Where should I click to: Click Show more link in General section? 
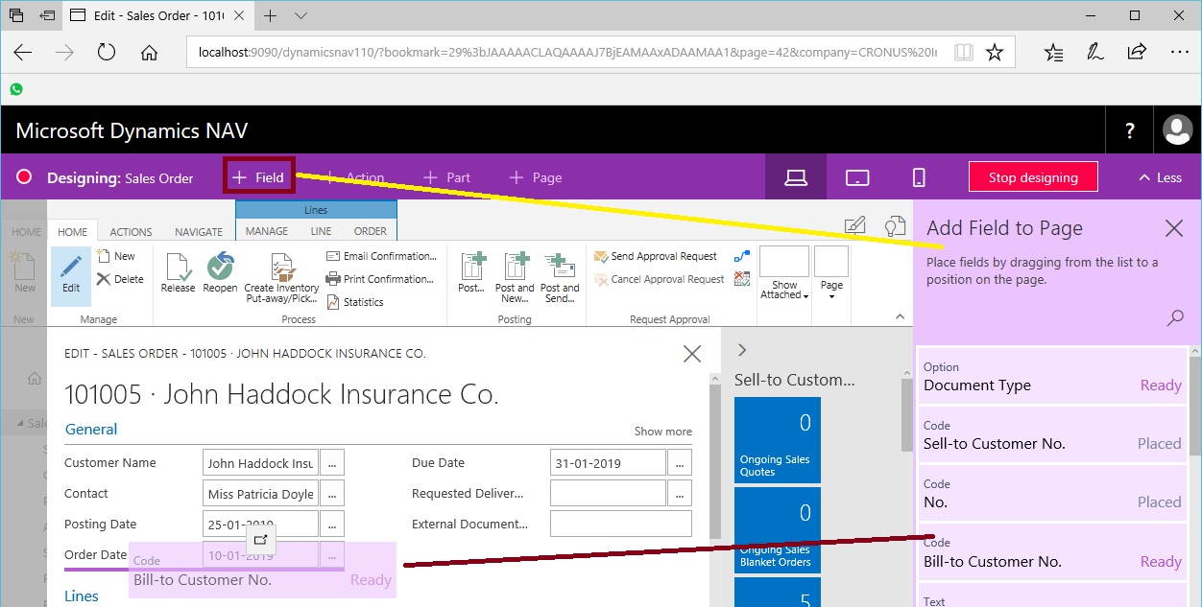[662, 432]
